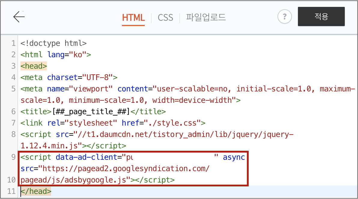Select the closing </head> tag
The image size is (358, 199).
pyautogui.click(x=36, y=192)
